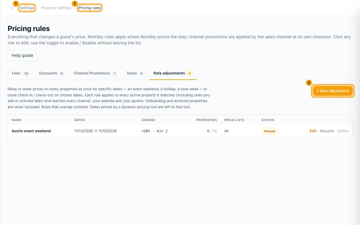
Task: Open the Taxes tab
Action: 135,73
